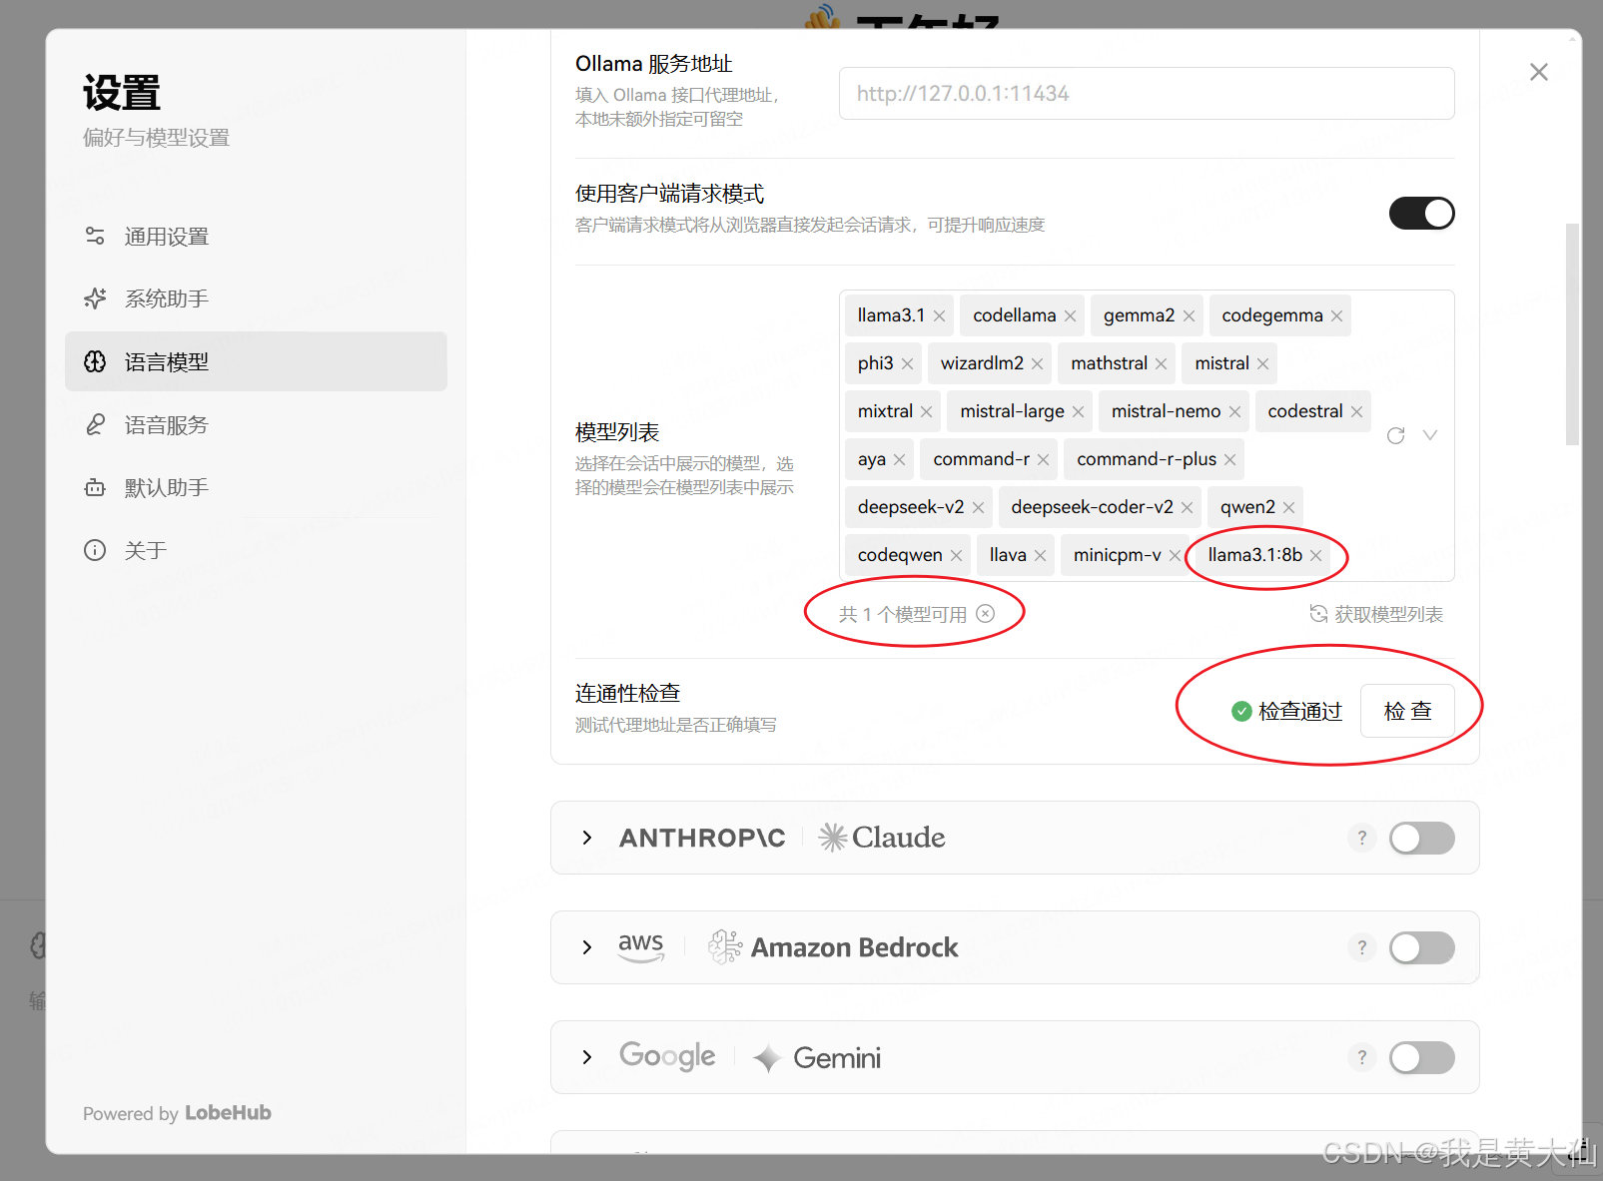Remove the codegemma model tag
Viewport: 1603px width, 1181px height.
1336,315
